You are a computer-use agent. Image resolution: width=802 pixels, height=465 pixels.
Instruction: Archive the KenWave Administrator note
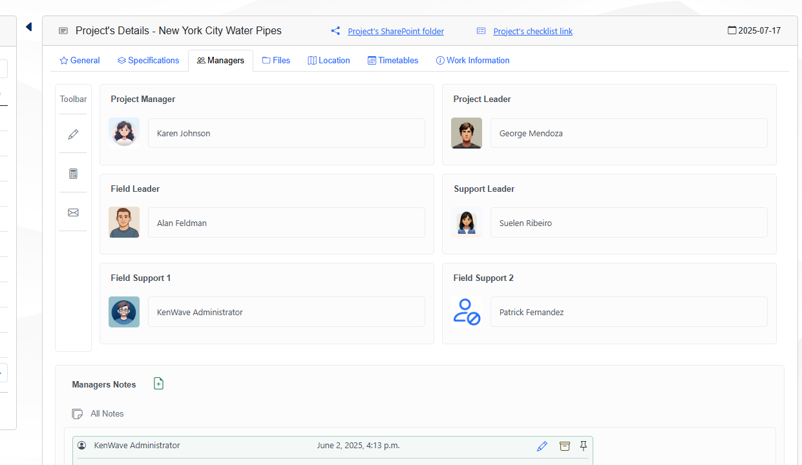point(565,446)
